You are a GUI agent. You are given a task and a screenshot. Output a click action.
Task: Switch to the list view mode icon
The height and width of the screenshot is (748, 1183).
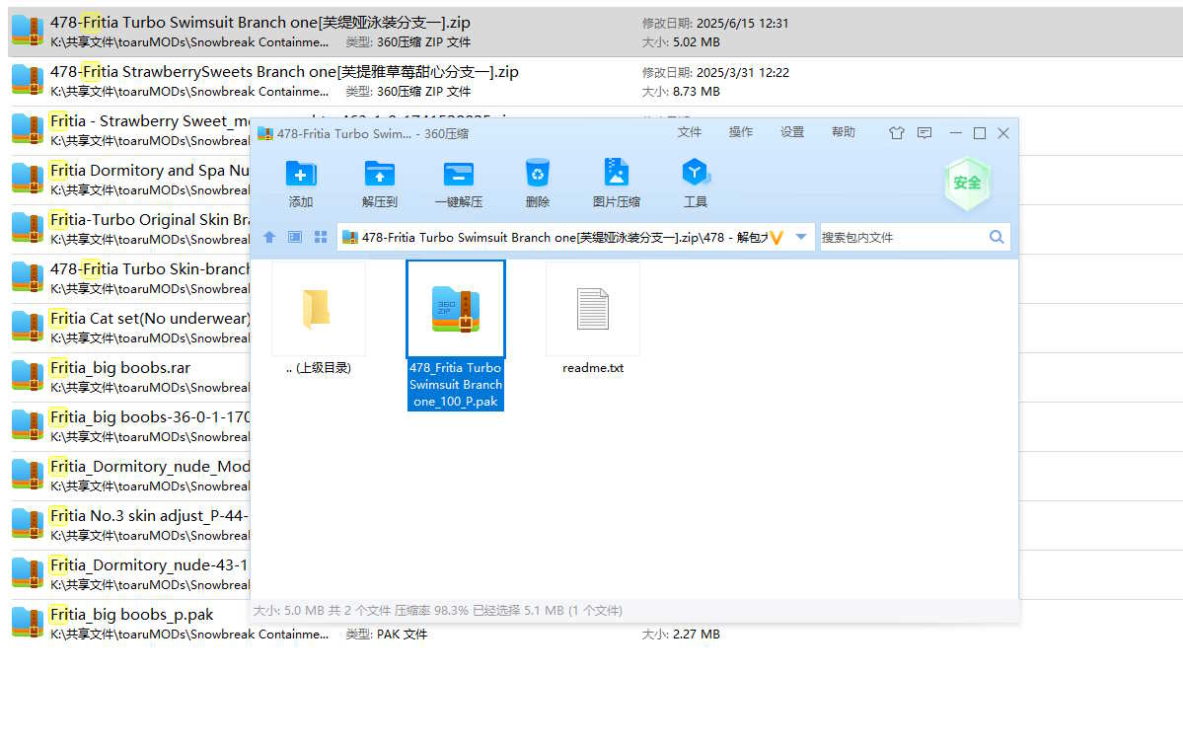pos(295,237)
